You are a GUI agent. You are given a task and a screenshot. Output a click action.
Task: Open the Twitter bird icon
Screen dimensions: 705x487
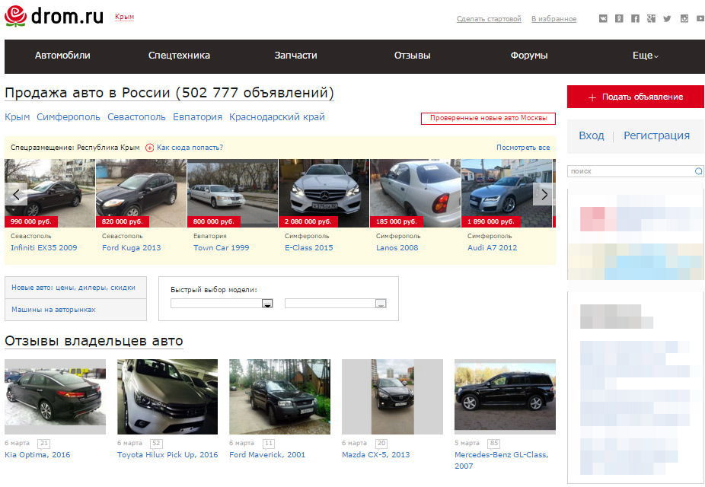[667, 18]
